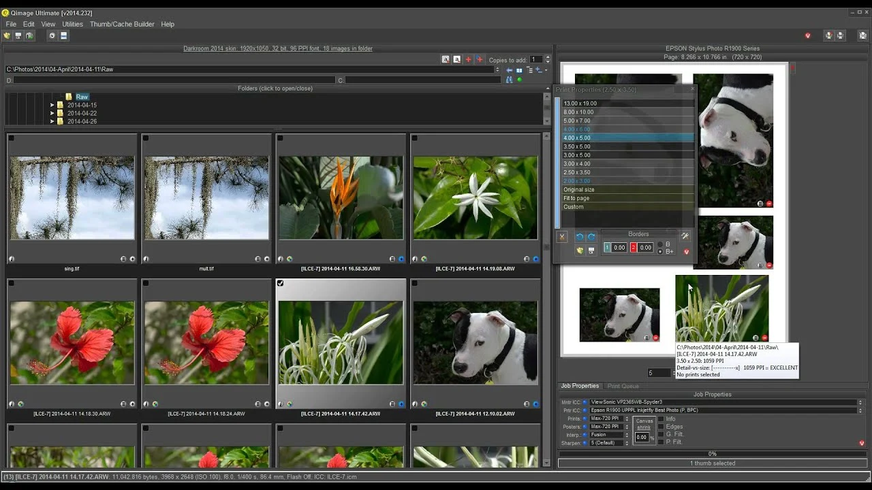
Task: Open the Thumb/Cache Builder menu
Action: point(122,24)
